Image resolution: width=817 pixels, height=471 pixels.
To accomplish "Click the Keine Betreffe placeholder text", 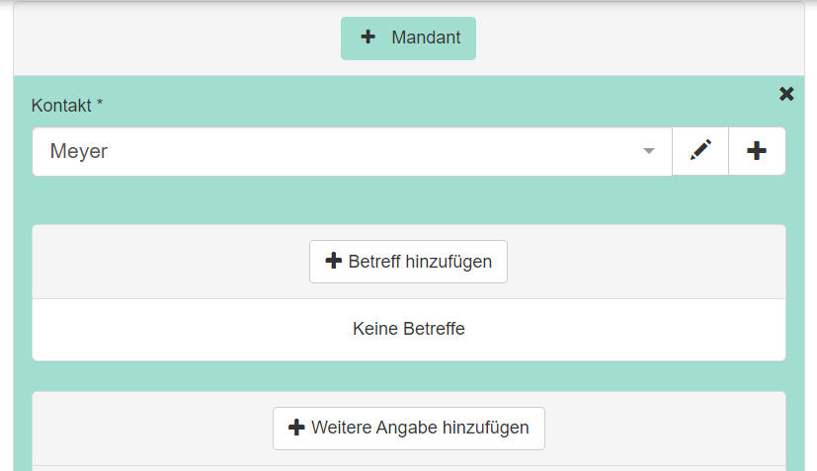I will pos(408,329).
